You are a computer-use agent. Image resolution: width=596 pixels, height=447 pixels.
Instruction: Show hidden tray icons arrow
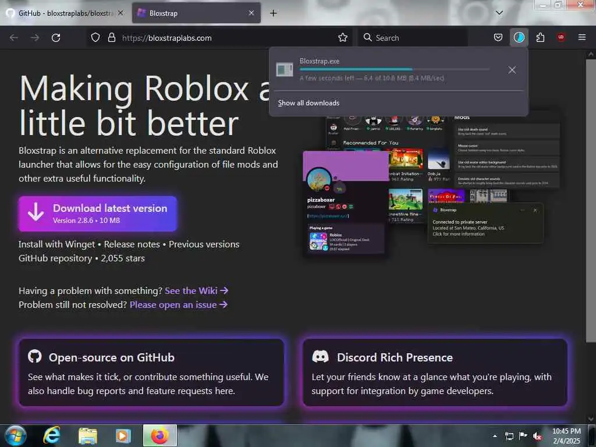(495, 436)
